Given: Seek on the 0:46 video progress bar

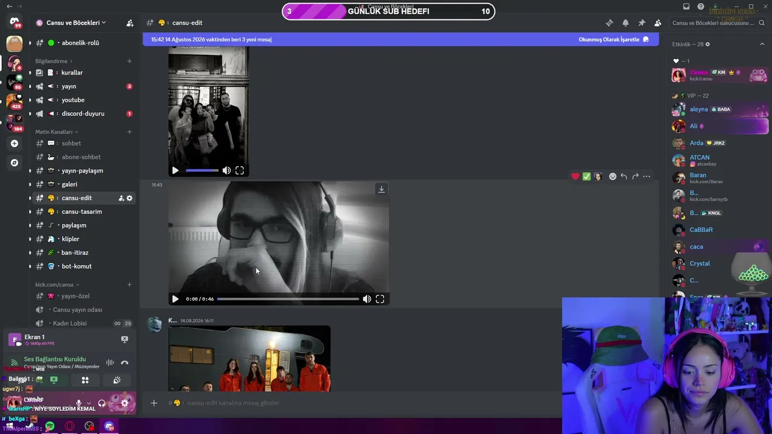Looking at the screenshot, I should pyautogui.click(x=288, y=299).
